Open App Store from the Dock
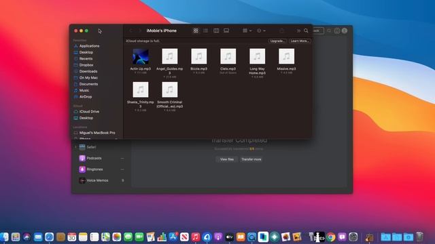The image size is (435, 244). pyautogui.click(x=173, y=237)
